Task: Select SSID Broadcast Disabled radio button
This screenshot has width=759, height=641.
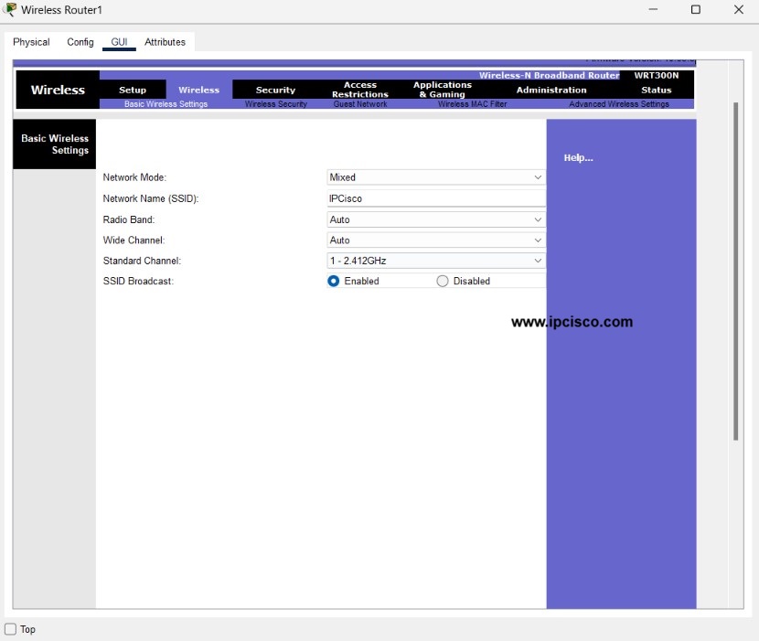Action: pos(443,281)
